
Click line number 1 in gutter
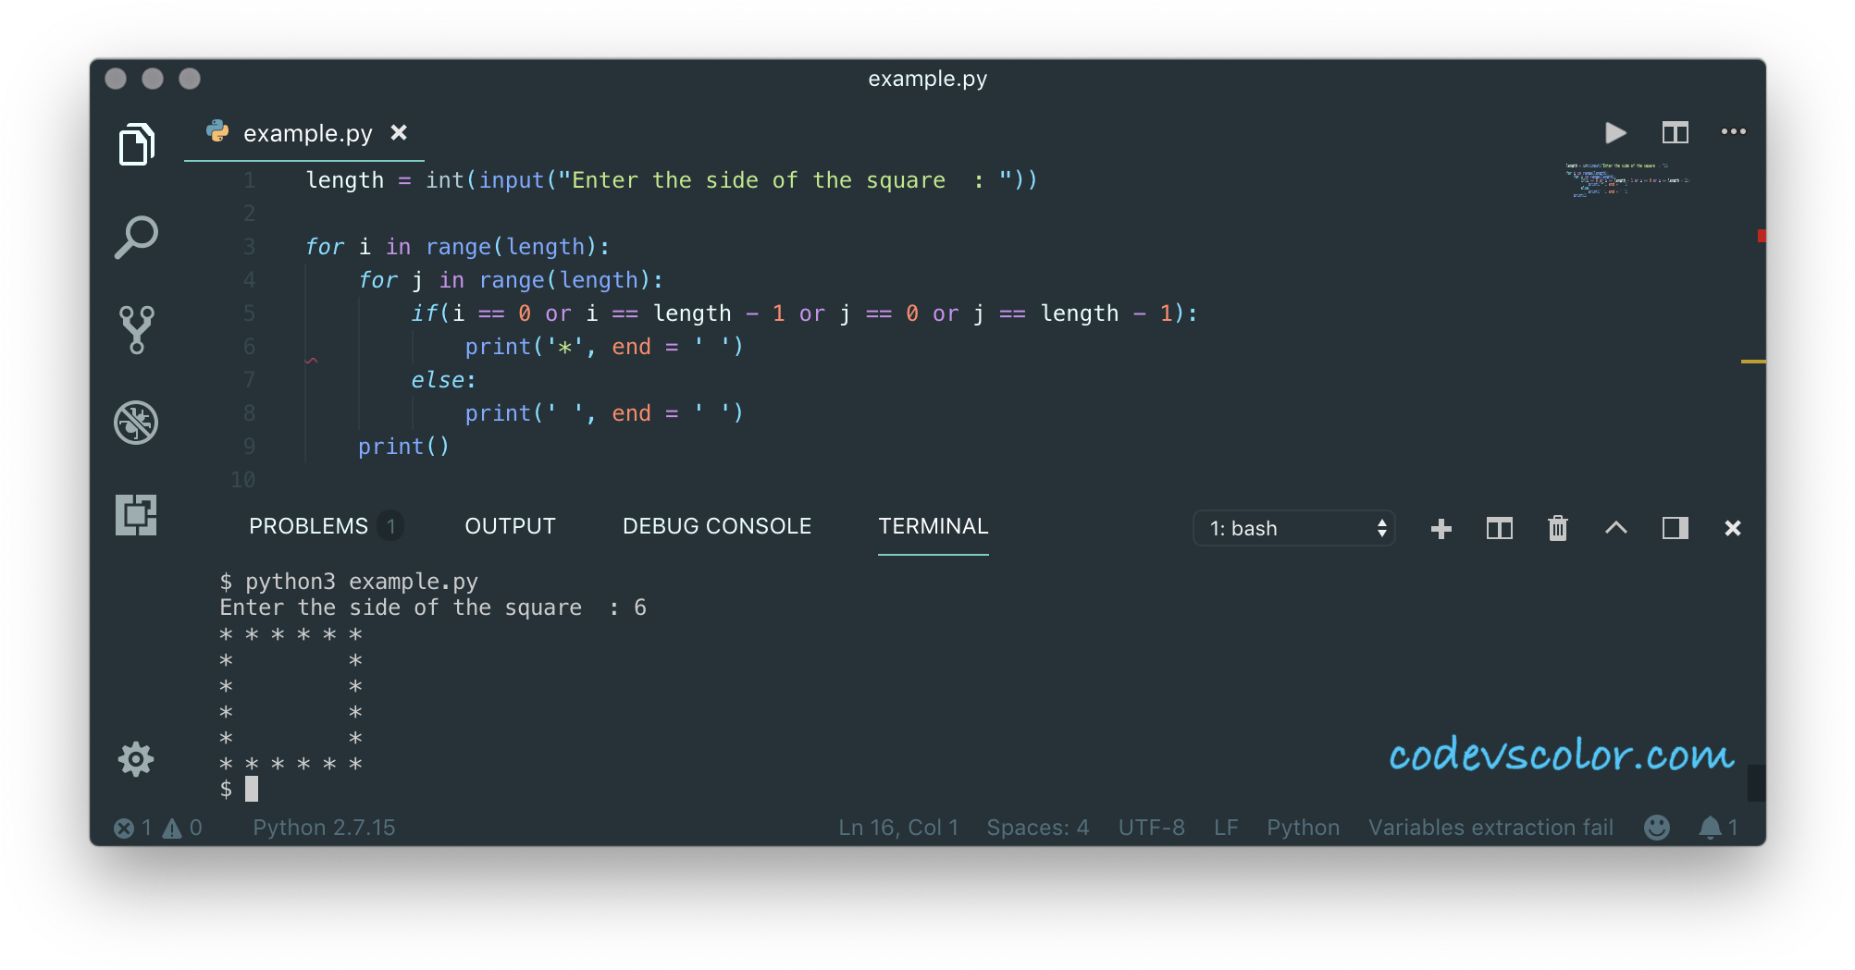[249, 180]
